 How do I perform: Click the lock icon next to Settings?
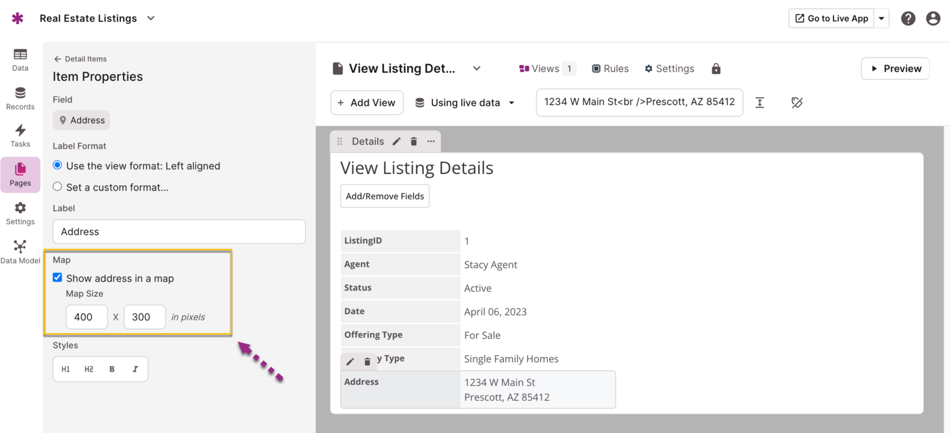tap(716, 68)
